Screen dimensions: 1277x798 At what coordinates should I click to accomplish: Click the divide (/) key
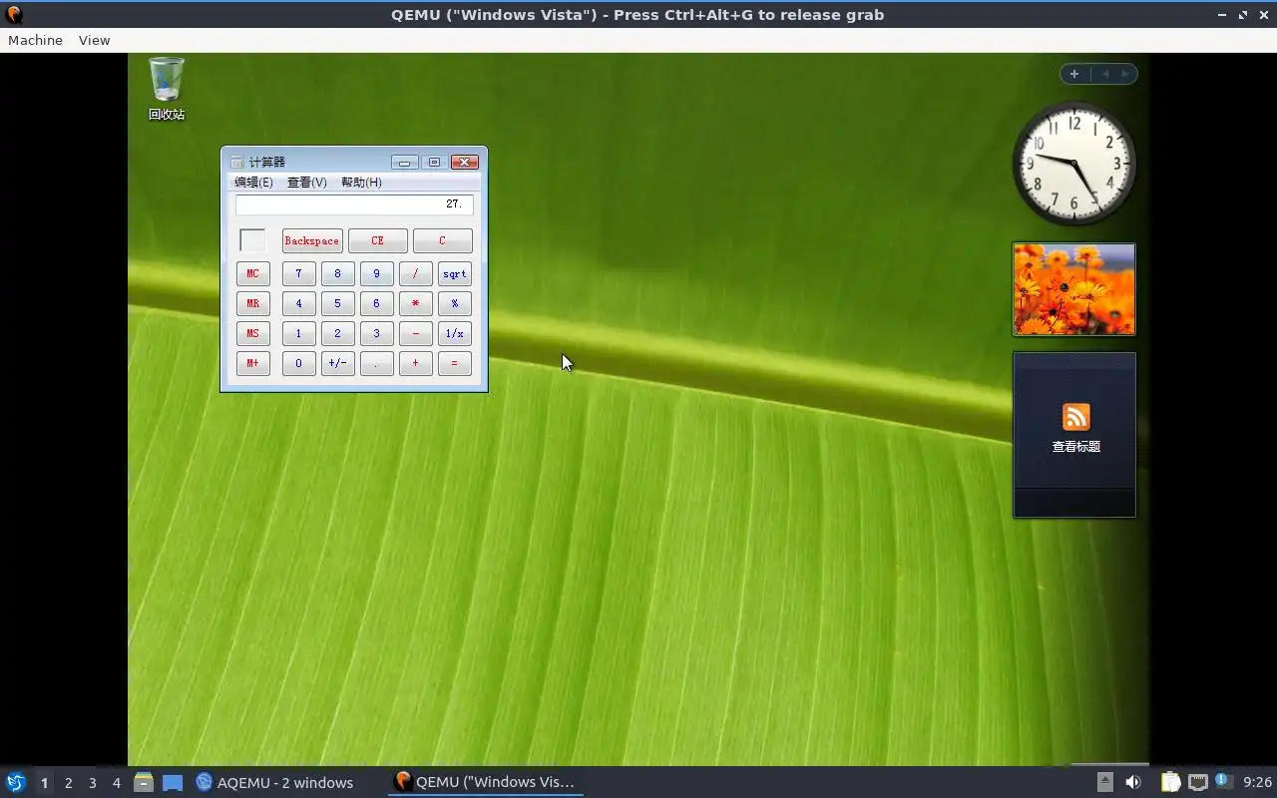tap(415, 273)
